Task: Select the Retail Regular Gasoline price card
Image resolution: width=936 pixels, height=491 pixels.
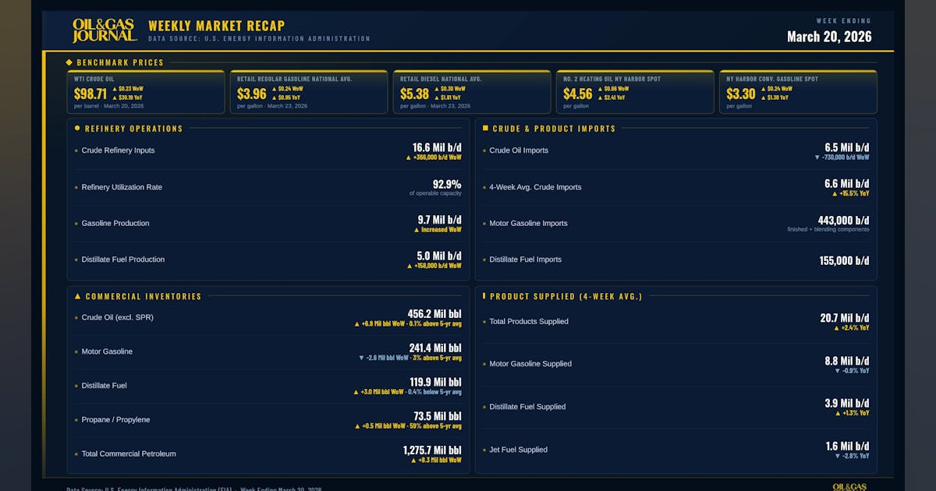Action: click(309, 92)
